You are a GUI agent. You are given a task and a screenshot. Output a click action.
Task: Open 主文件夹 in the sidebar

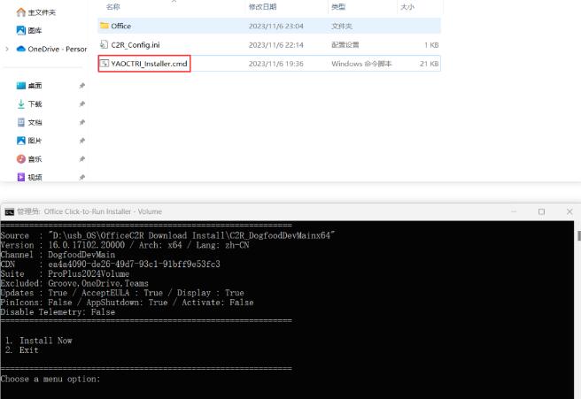tap(42, 12)
